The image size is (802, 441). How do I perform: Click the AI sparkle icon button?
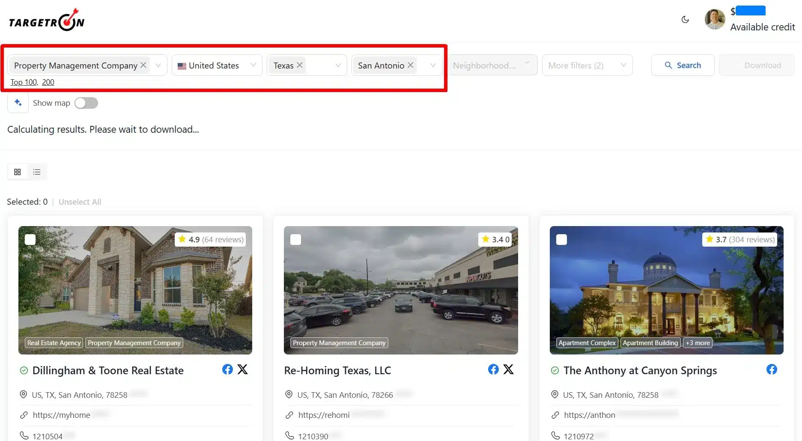pyautogui.click(x=18, y=103)
